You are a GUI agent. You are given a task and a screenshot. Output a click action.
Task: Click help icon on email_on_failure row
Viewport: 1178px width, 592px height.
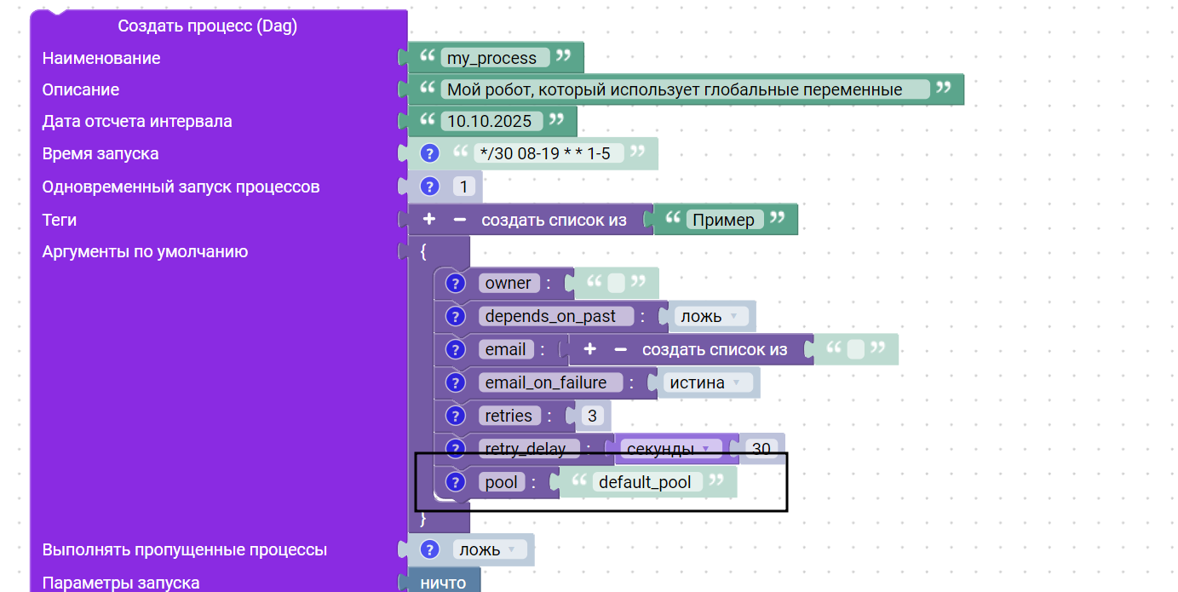tap(456, 383)
